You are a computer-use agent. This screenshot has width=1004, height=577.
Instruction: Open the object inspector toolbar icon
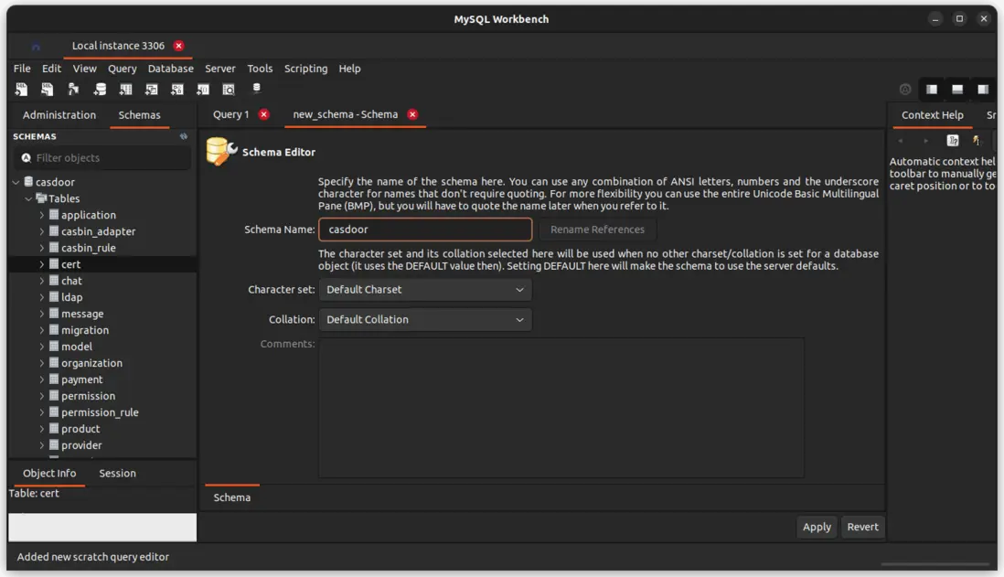tap(73, 90)
